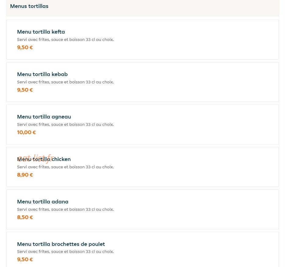Select Menu tortilla kefta title
285x267 pixels.
coord(41,32)
